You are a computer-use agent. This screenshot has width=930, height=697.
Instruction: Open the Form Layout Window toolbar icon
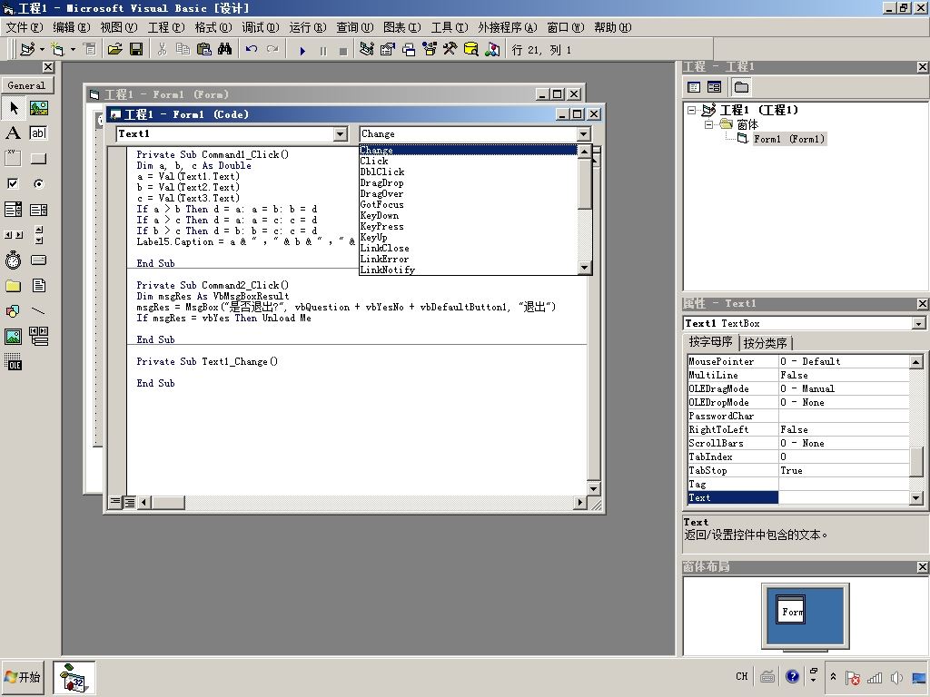click(x=409, y=49)
